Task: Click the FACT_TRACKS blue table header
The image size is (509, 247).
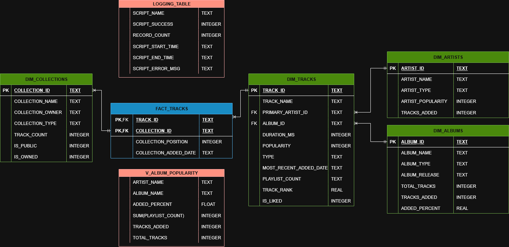Action: [171, 108]
